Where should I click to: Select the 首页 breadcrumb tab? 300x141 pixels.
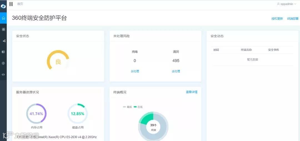pyautogui.click(x=20, y=4)
